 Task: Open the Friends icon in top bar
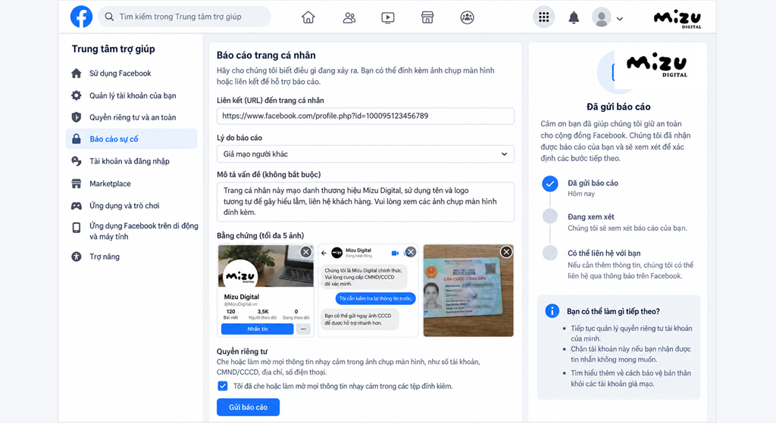[349, 18]
